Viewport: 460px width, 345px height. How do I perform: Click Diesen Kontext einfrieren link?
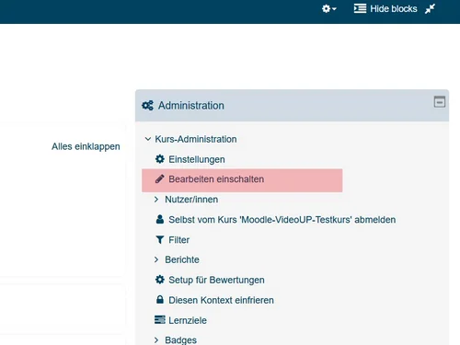coord(221,300)
